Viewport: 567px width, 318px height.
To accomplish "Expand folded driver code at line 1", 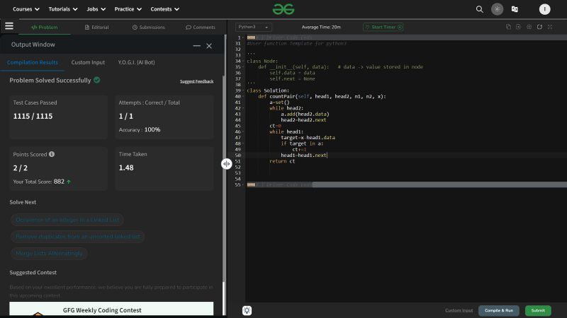I will click(x=252, y=37).
